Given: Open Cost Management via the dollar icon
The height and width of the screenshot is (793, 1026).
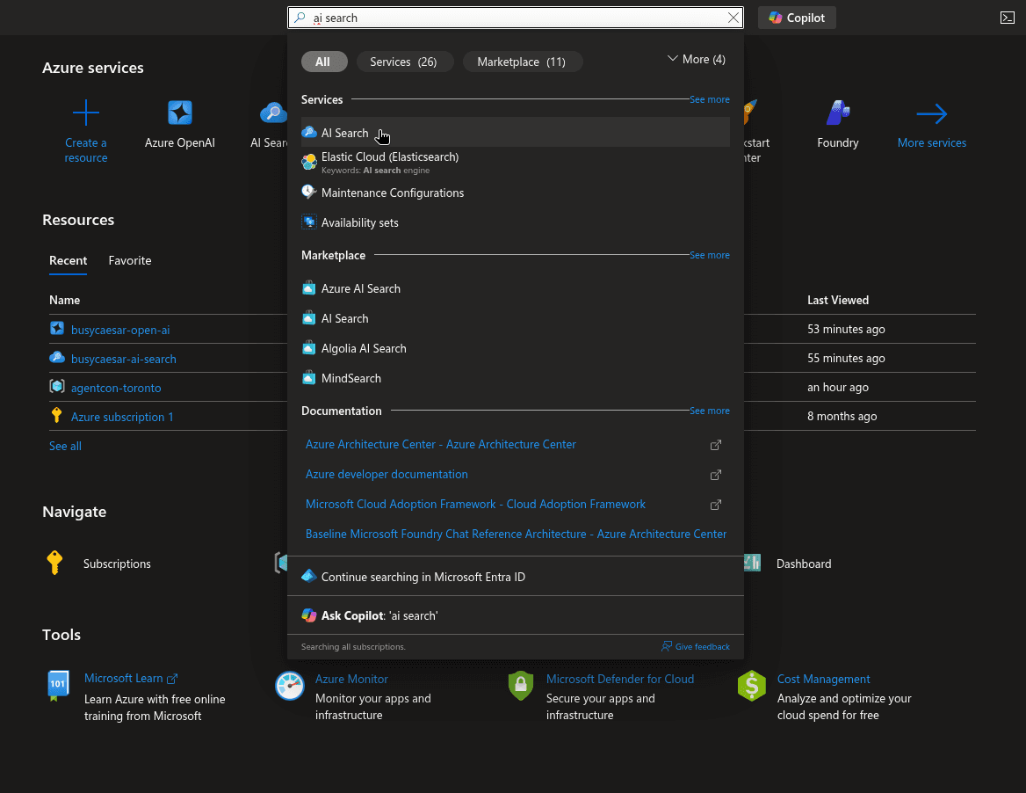Looking at the screenshot, I should point(752,687).
